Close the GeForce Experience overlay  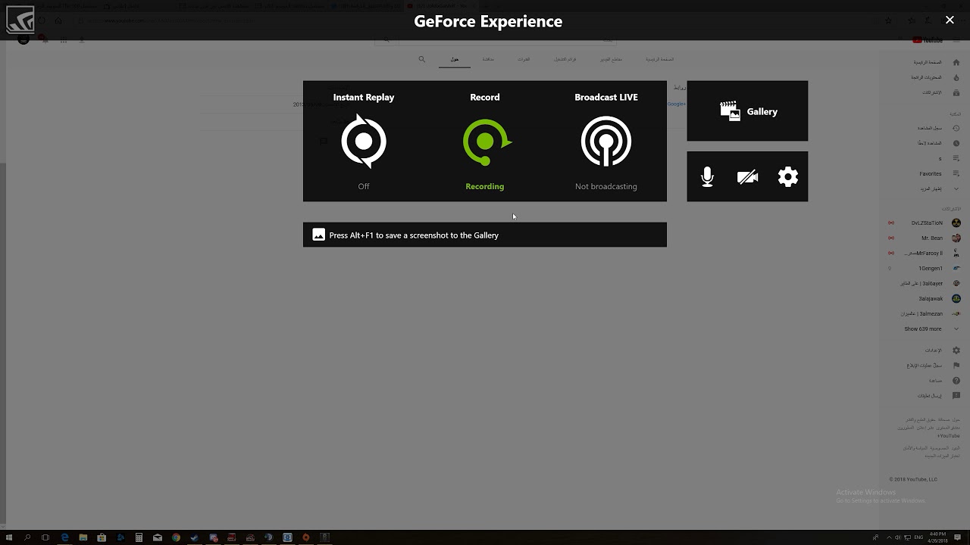tap(950, 20)
